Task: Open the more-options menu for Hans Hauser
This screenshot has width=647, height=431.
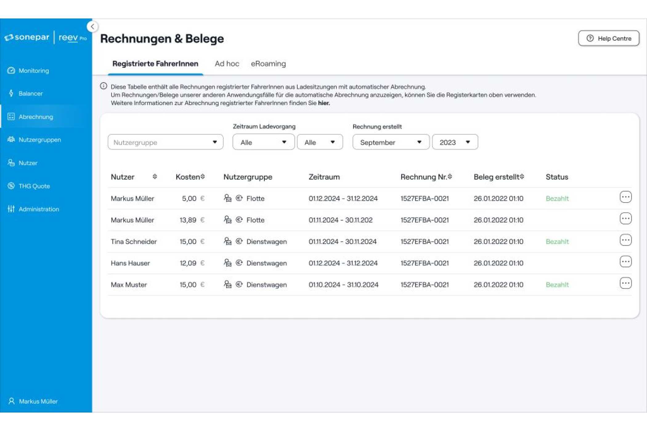Action: 625,262
